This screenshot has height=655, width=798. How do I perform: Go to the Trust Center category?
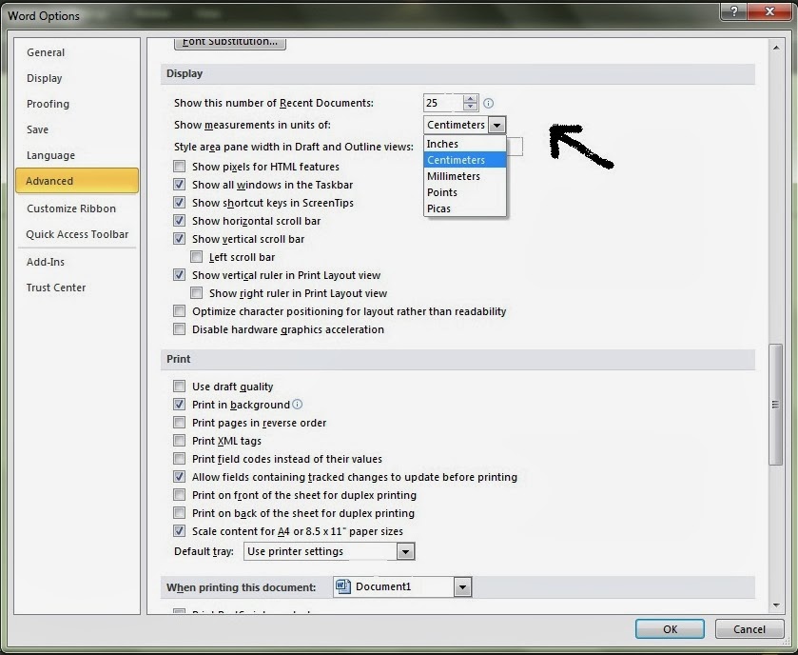77,288
